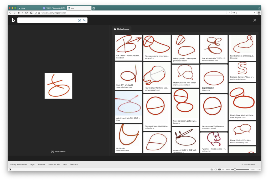Click the visual search camera icon in search box

[79, 20]
